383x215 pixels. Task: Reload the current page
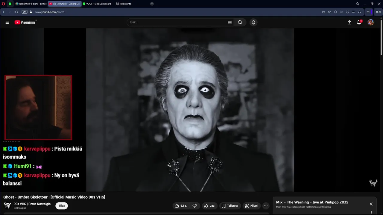click(16, 12)
